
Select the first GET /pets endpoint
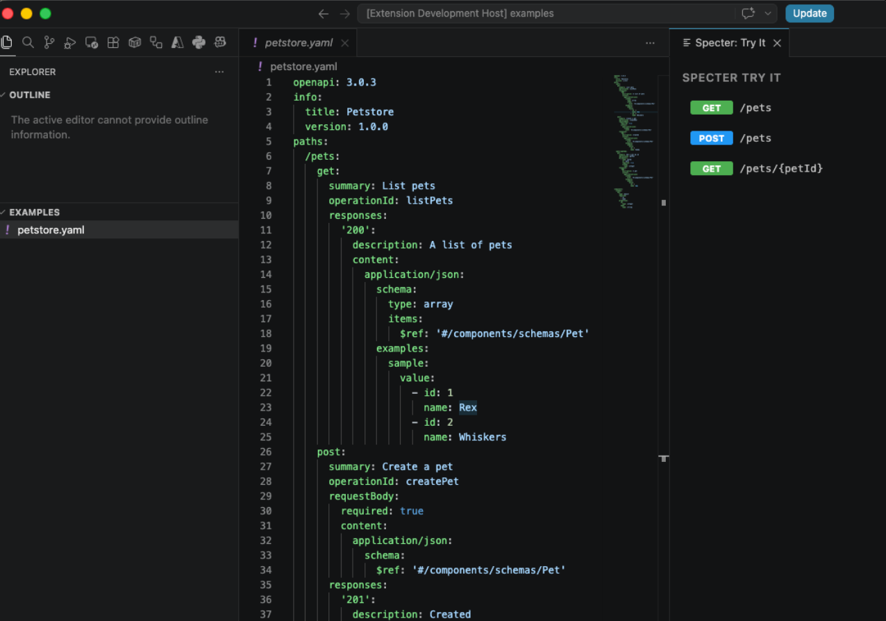[730, 108]
